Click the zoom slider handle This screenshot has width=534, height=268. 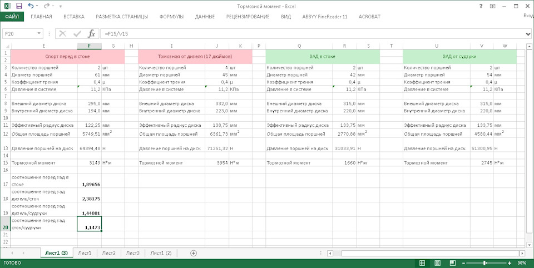click(485, 262)
